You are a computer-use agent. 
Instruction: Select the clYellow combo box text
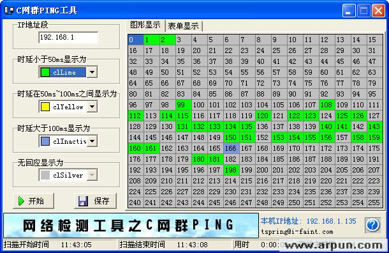tap(68, 107)
